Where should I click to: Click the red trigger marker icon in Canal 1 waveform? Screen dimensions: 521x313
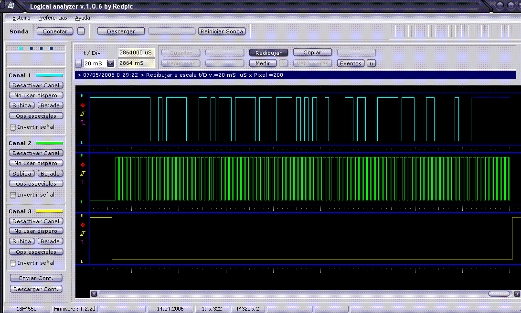83,105
